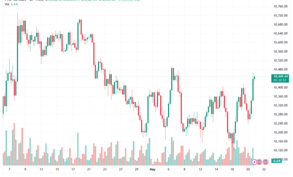Image resolution: width=293 pixels, height=177 pixels.
Task: Click the tall green candle near date 9
Action: tap(18, 54)
